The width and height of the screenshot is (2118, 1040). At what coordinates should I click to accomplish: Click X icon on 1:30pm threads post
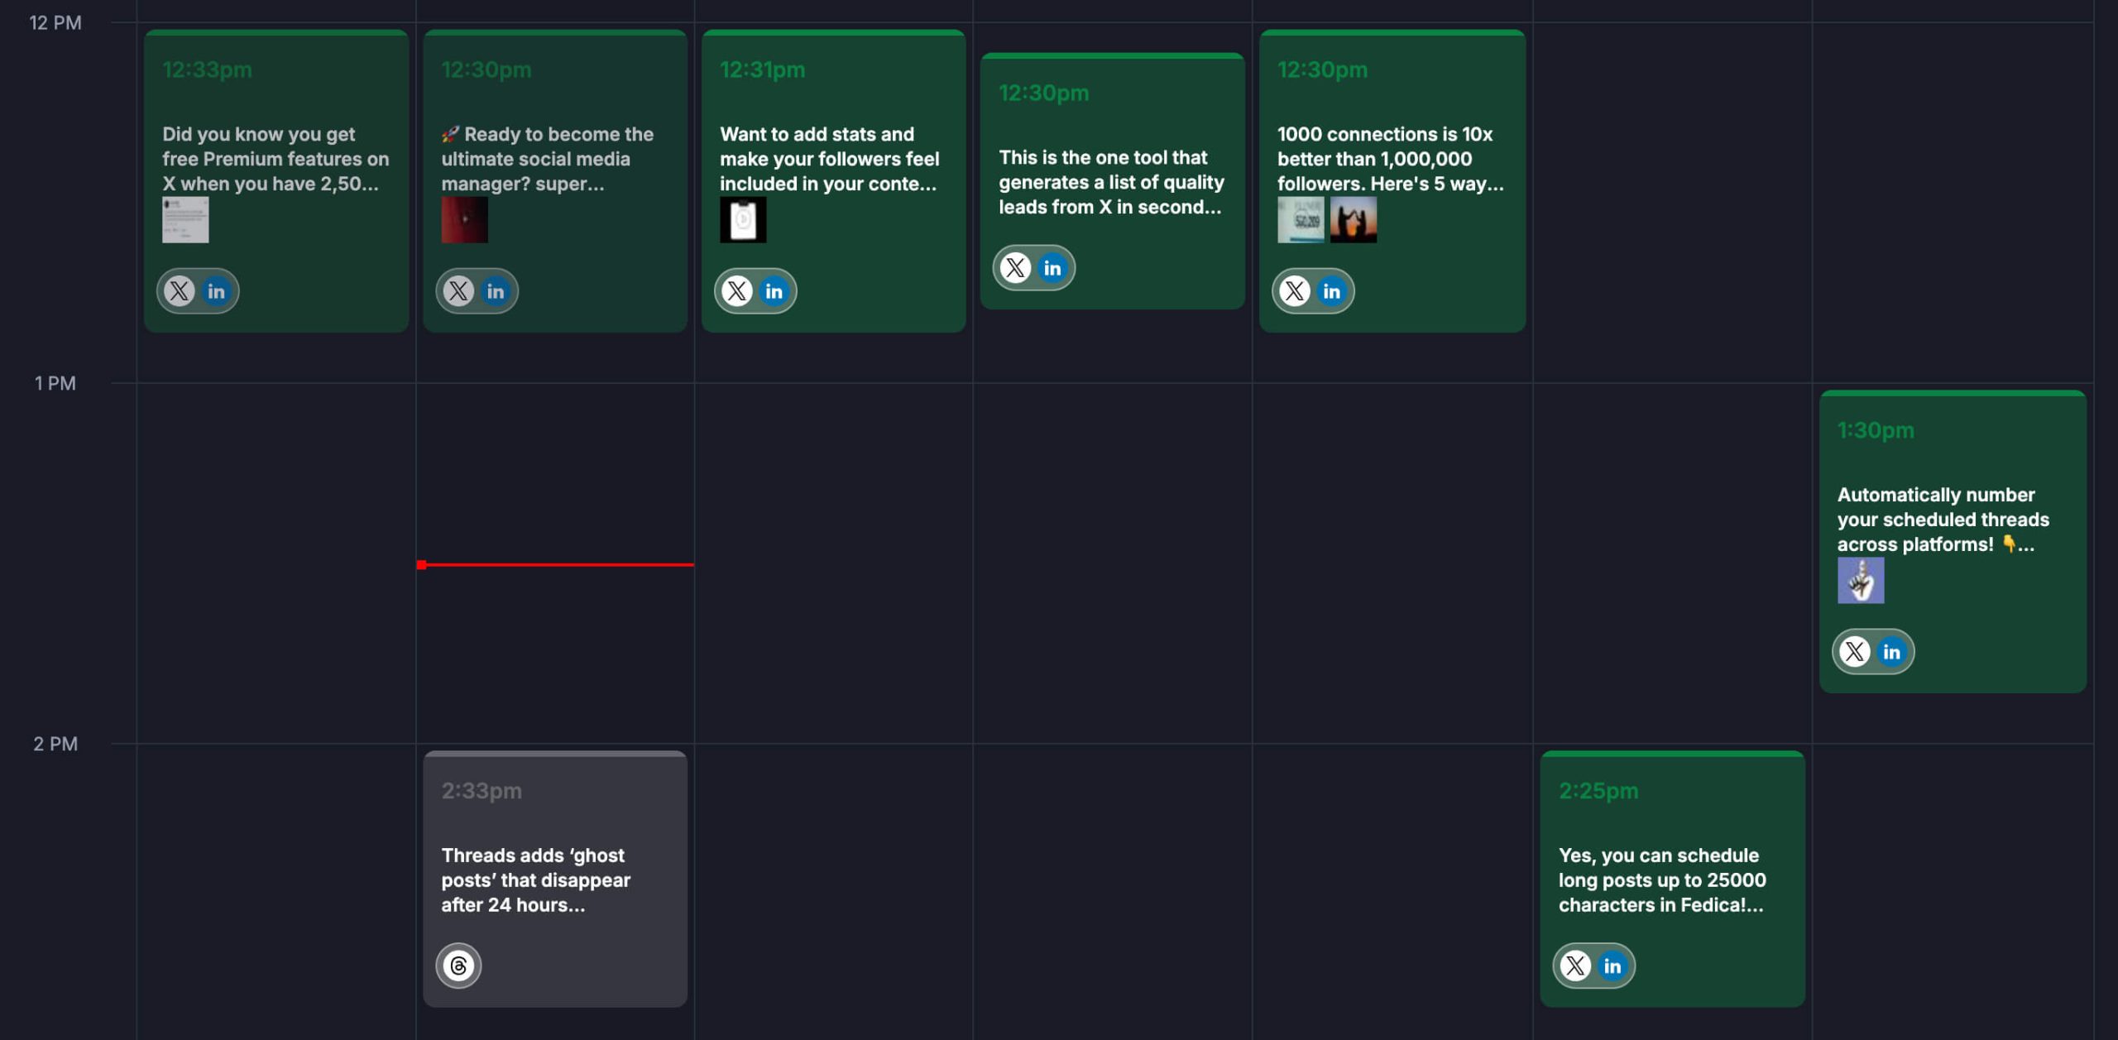[1854, 652]
